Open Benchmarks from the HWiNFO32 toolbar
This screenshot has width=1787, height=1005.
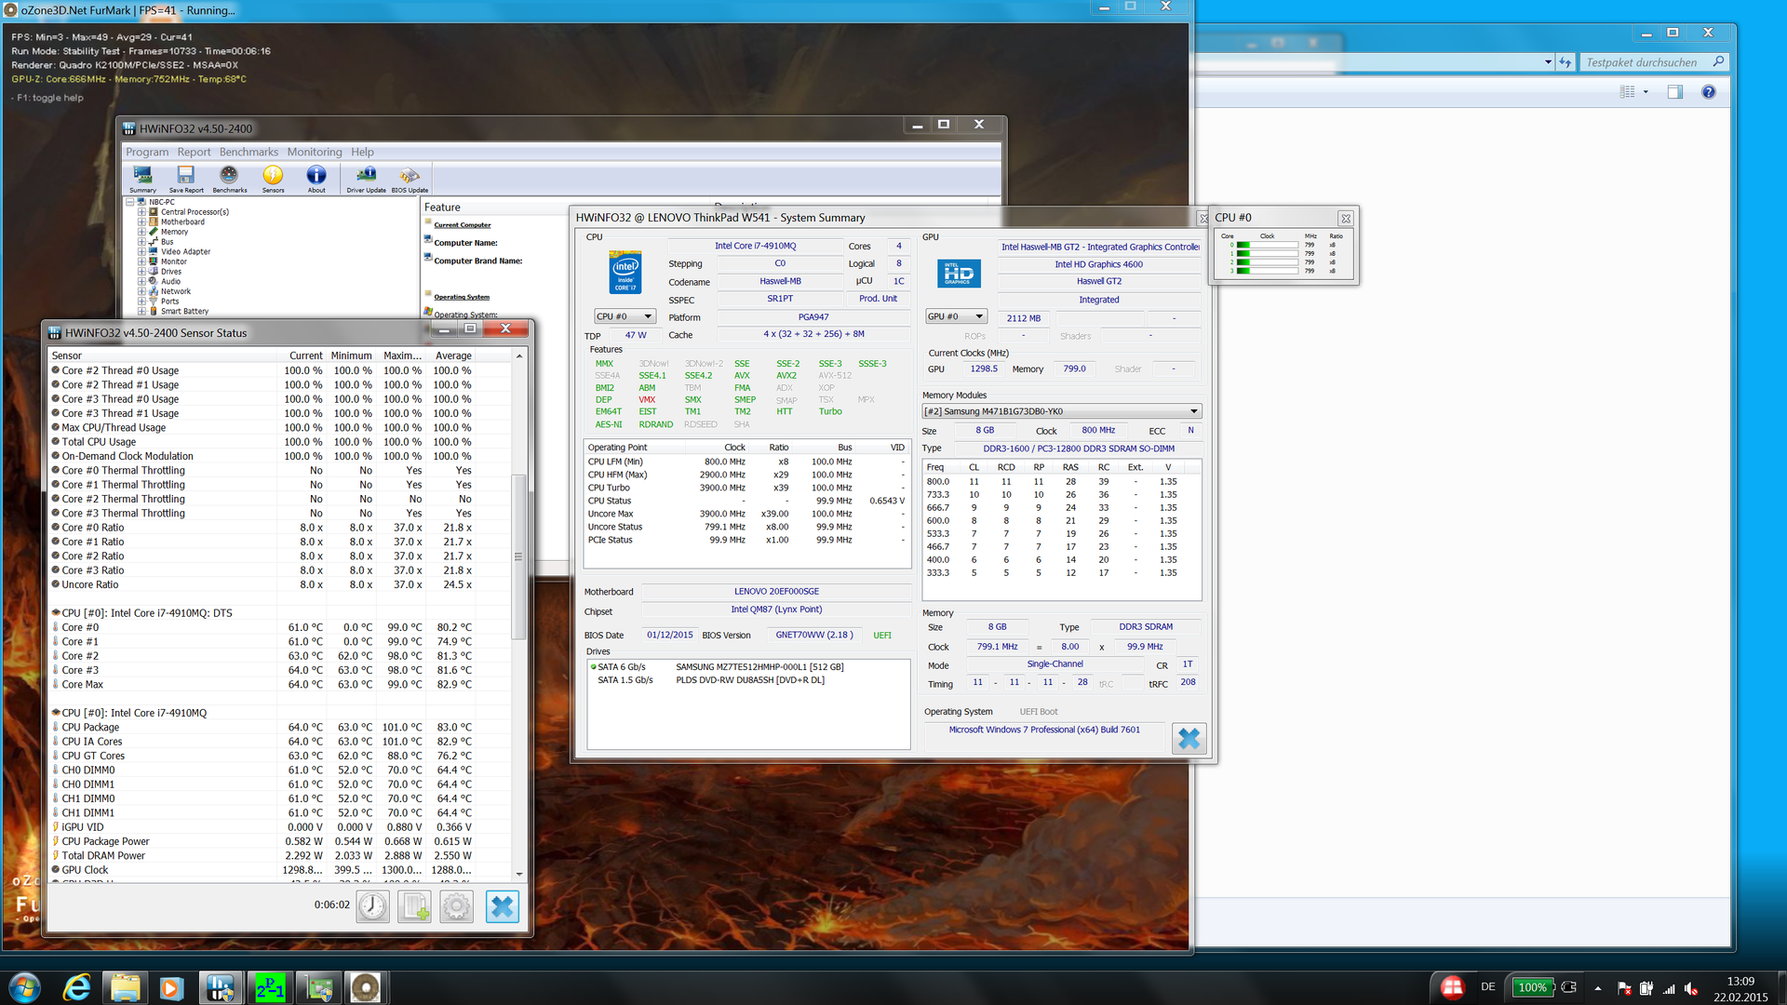coord(229,178)
